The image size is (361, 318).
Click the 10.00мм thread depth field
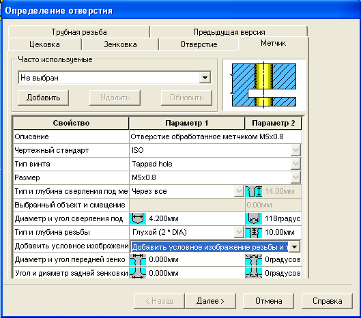point(283,232)
